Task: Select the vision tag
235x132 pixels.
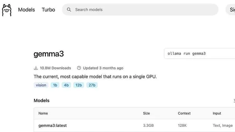Action: [41, 85]
